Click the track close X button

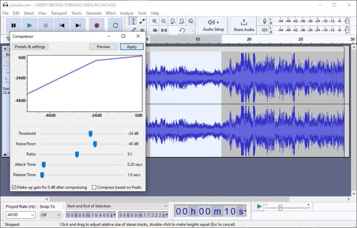(x=5, y=48)
